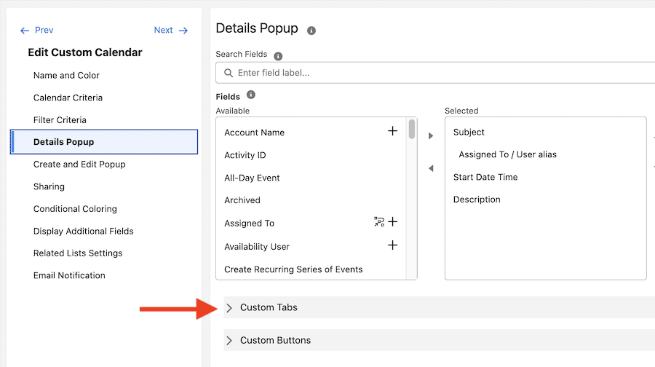Open the Conditional Coloring step

click(x=75, y=209)
